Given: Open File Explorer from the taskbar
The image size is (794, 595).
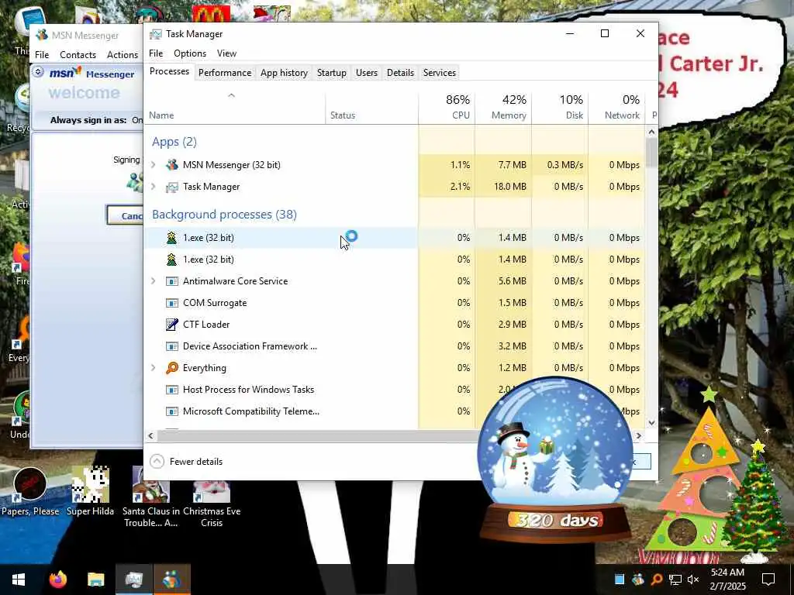Looking at the screenshot, I should click(x=95, y=580).
